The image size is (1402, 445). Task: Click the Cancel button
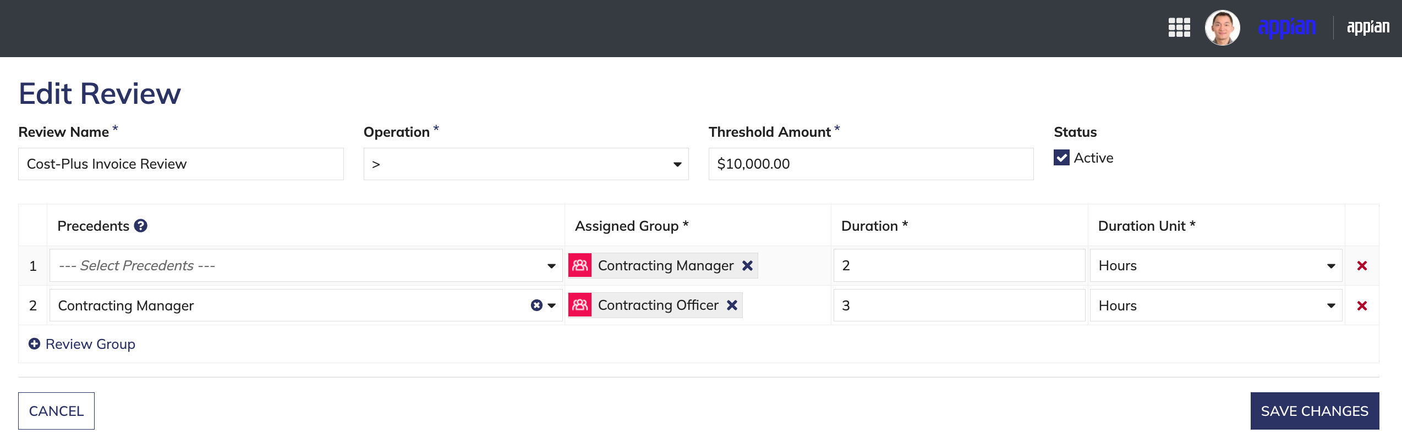coord(56,411)
